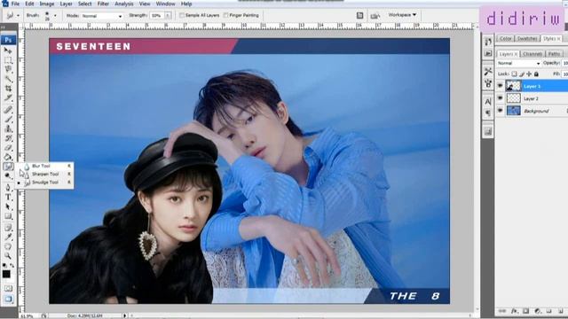The image size is (568, 319).
Task: Add layer style via fx icon
Action: pyautogui.click(x=514, y=311)
